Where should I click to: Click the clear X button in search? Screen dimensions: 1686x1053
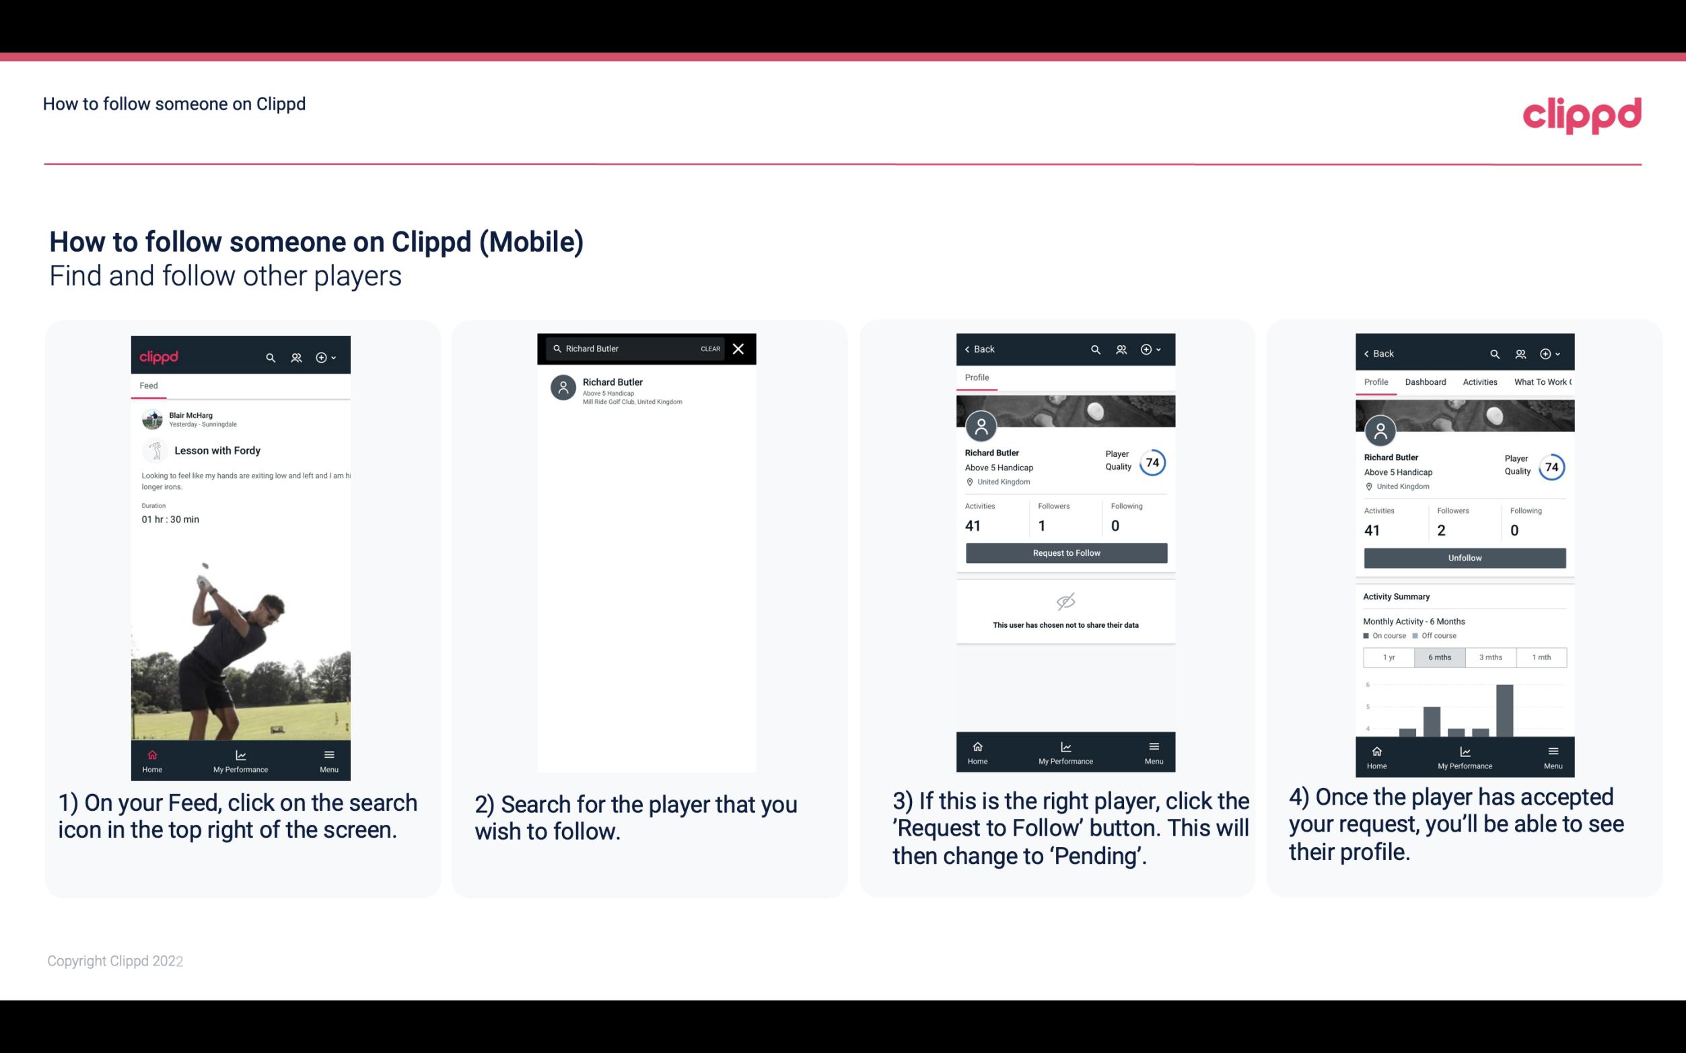(740, 348)
